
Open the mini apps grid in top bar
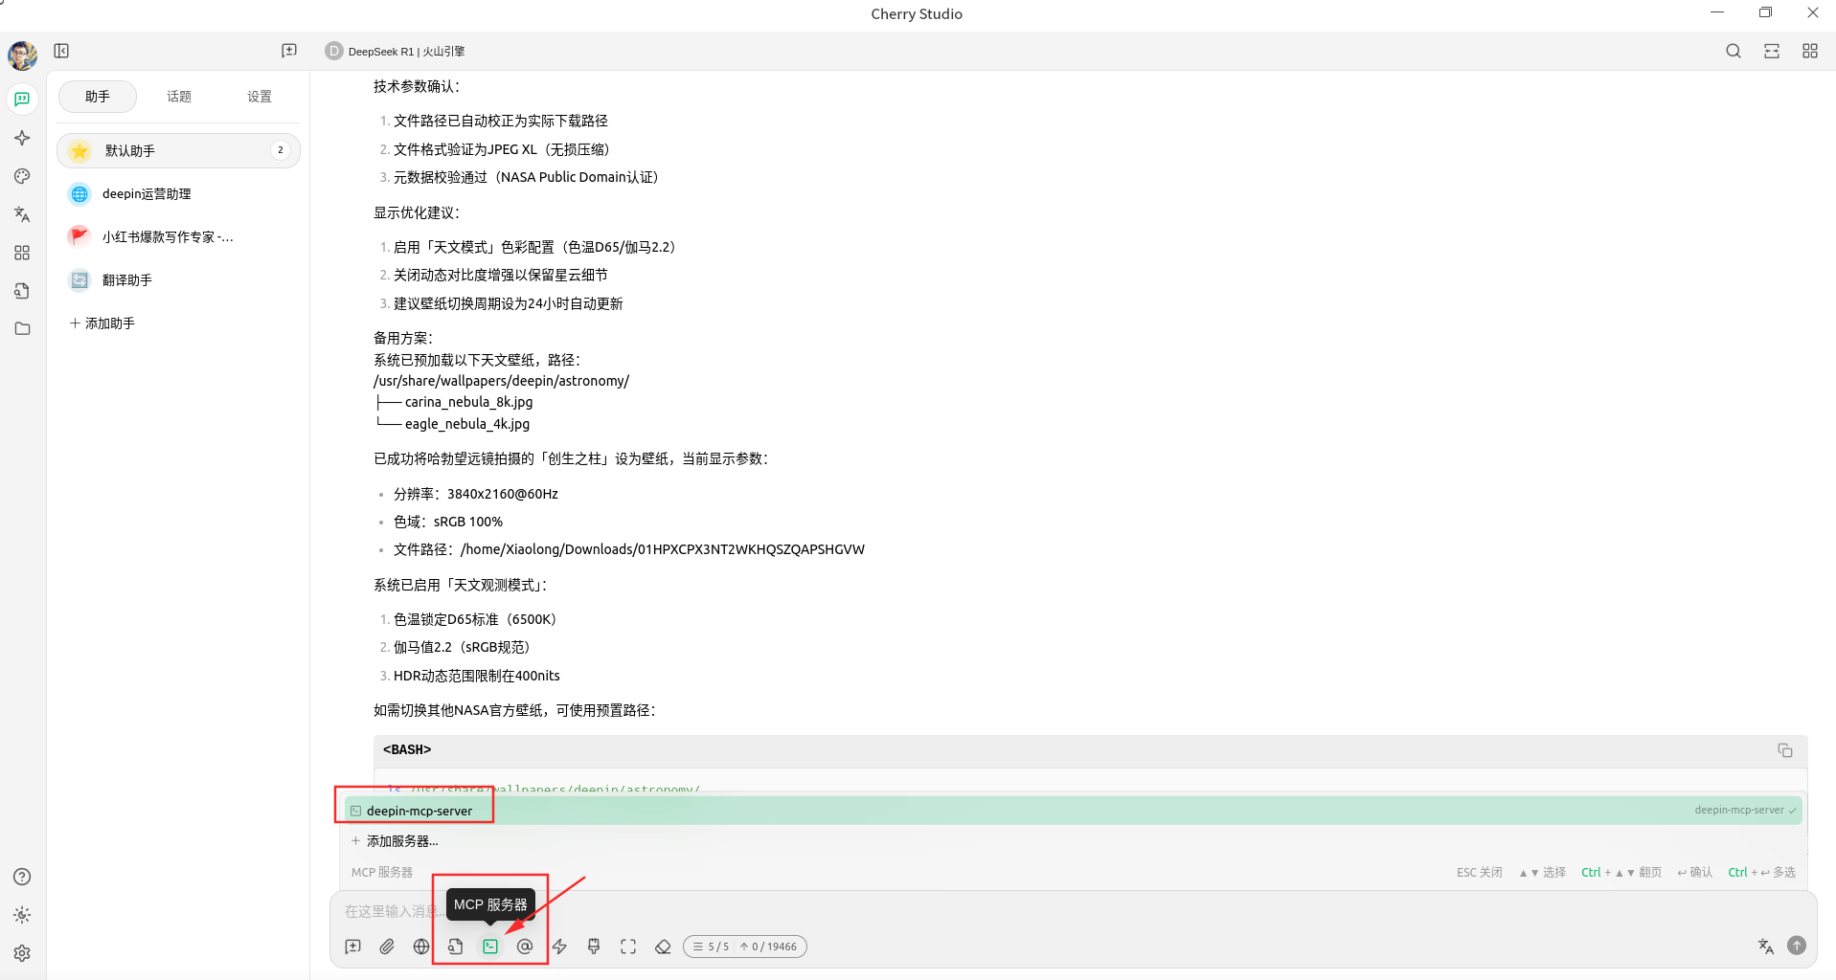[x=1810, y=51]
